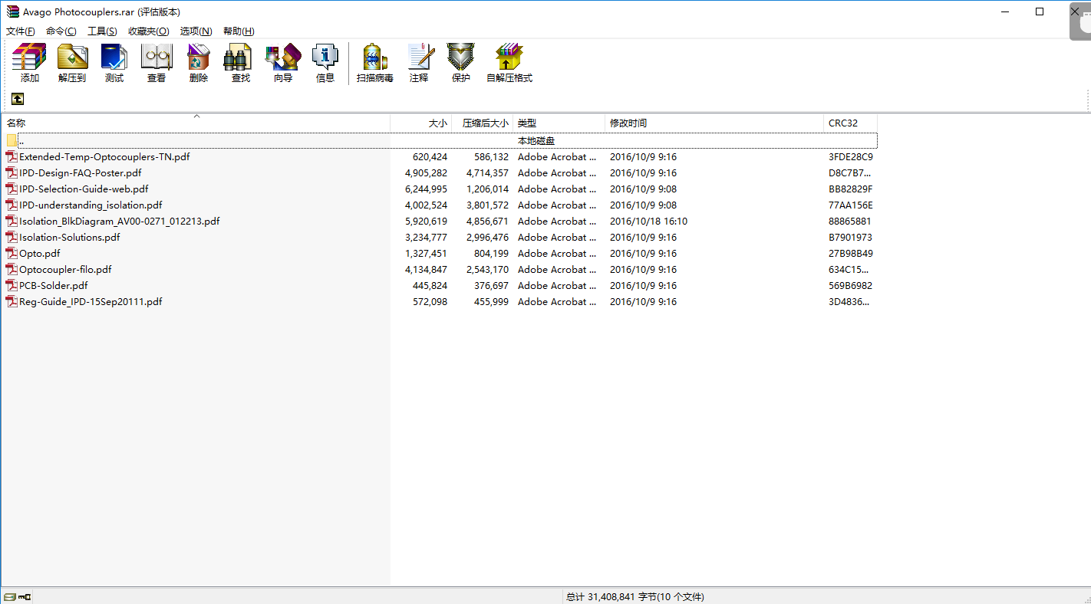Click CRC32 value 27B98B49
Image resolution: width=1091 pixels, height=604 pixels.
[850, 253]
